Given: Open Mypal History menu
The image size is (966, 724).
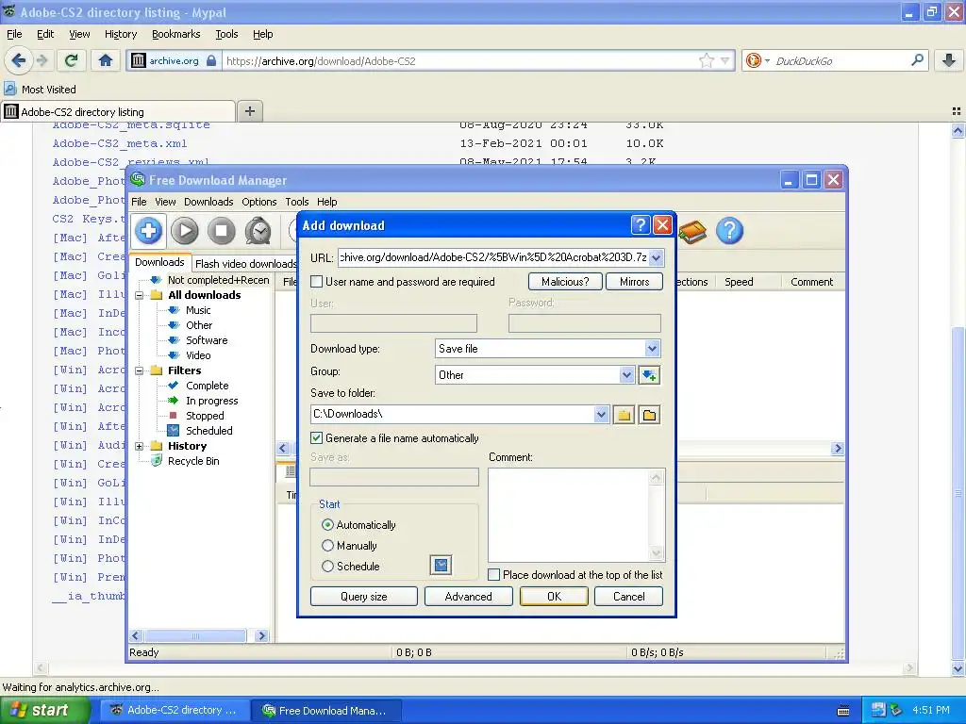Looking at the screenshot, I should [120, 34].
